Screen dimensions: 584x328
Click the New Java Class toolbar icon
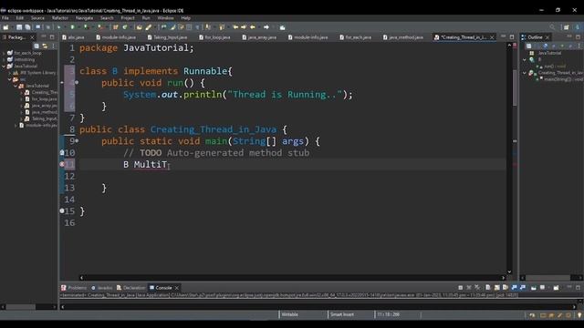pos(125,27)
